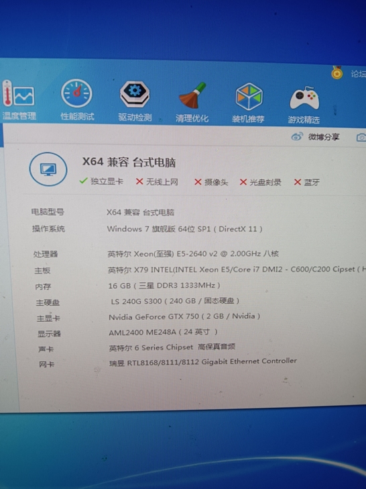The height and width of the screenshot is (489, 366).
Task: Open 温度管理 temperature management icon
Action: (x=18, y=100)
